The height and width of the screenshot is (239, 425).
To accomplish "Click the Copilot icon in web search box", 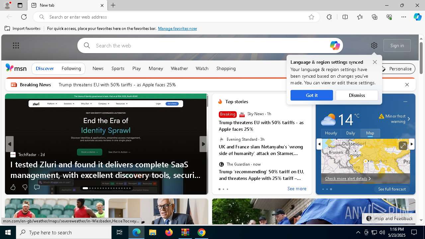I will [x=335, y=45].
